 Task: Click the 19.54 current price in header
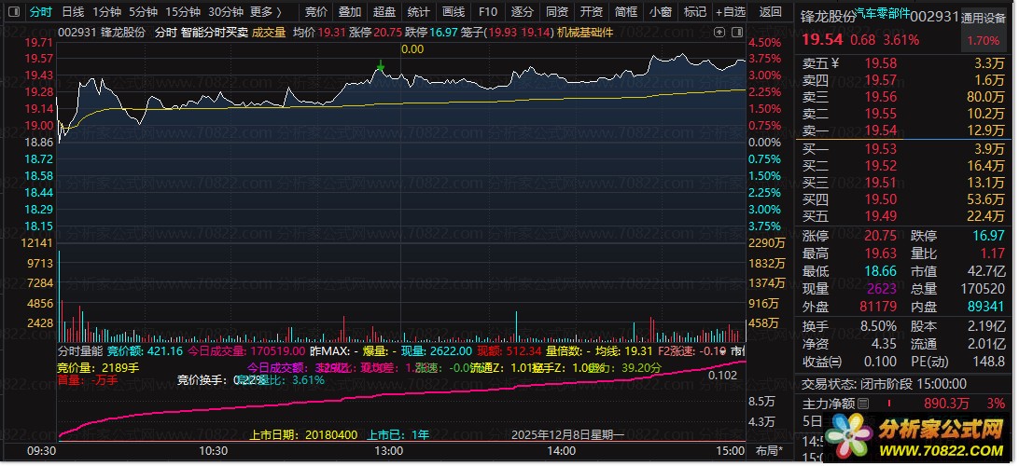822,39
